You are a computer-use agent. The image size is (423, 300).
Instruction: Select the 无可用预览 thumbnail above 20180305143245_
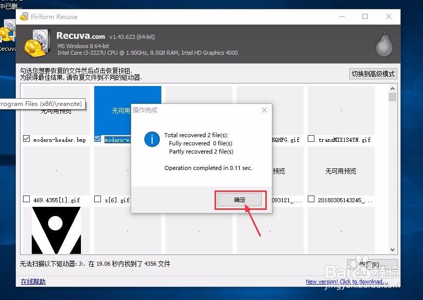click(341, 171)
